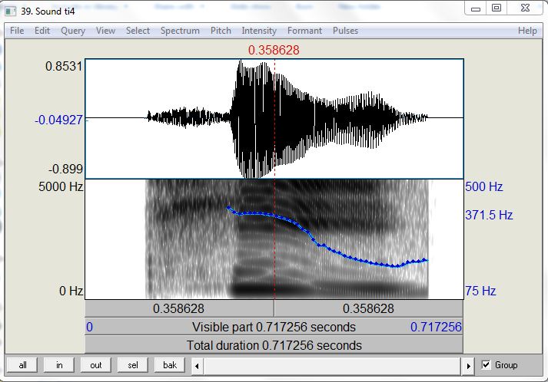Click the 'out' zoom button
The width and height of the screenshot is (548, 382).
[96, 365]
